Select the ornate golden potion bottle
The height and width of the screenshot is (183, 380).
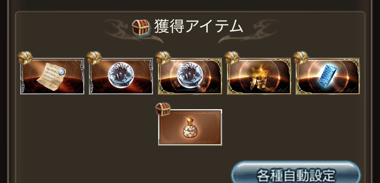tap(190, 128)
